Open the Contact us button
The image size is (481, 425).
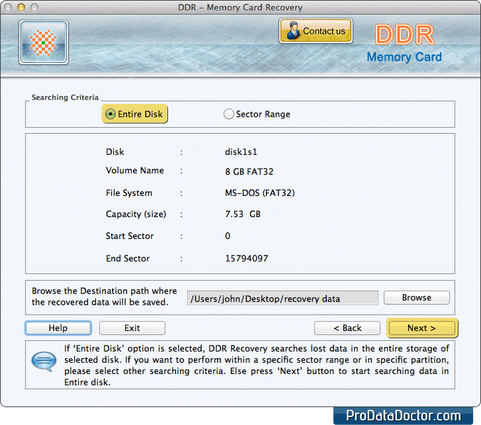[x=316, y=31]
